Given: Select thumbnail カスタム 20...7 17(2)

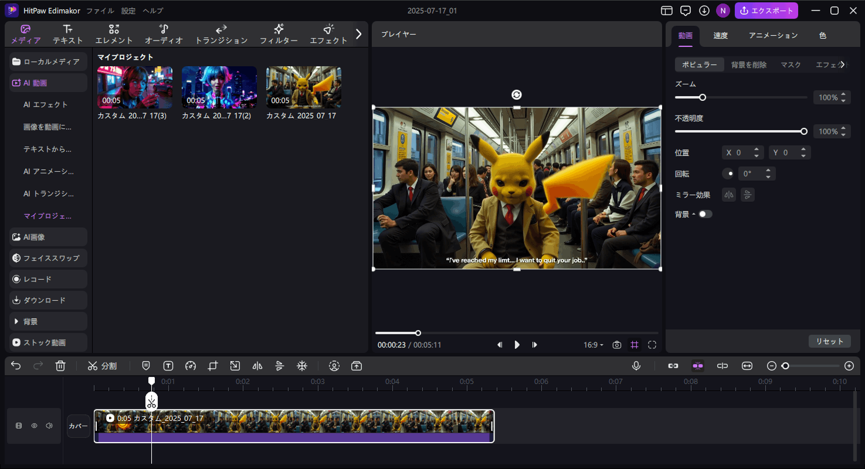Looking at the screenshot, I should coord(219,87).
